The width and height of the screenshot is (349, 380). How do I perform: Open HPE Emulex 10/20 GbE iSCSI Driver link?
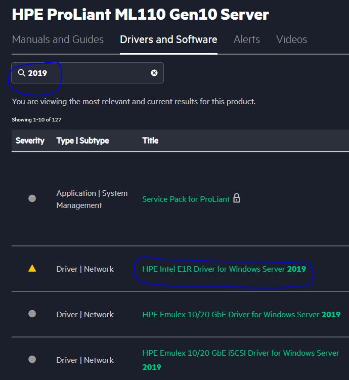point(240,353)
